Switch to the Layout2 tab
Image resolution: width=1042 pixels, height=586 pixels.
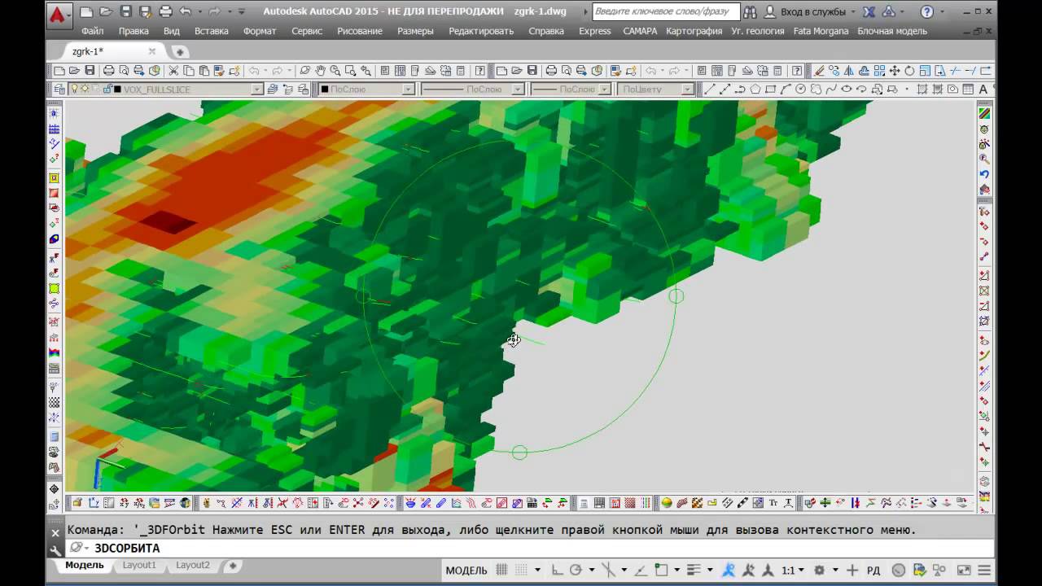(193, 565)
